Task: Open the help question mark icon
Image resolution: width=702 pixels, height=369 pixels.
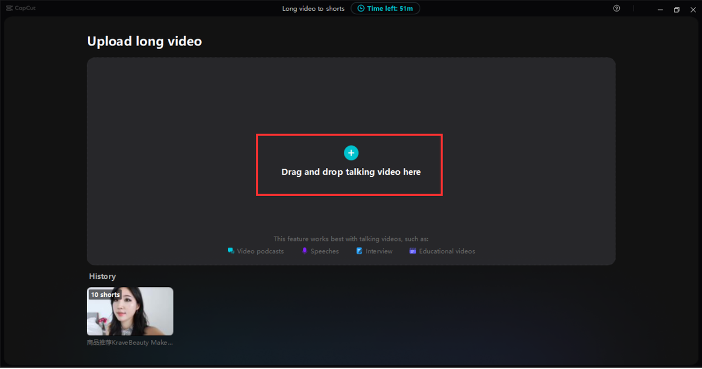Action: pyautogui.click(x=616, y=8)
